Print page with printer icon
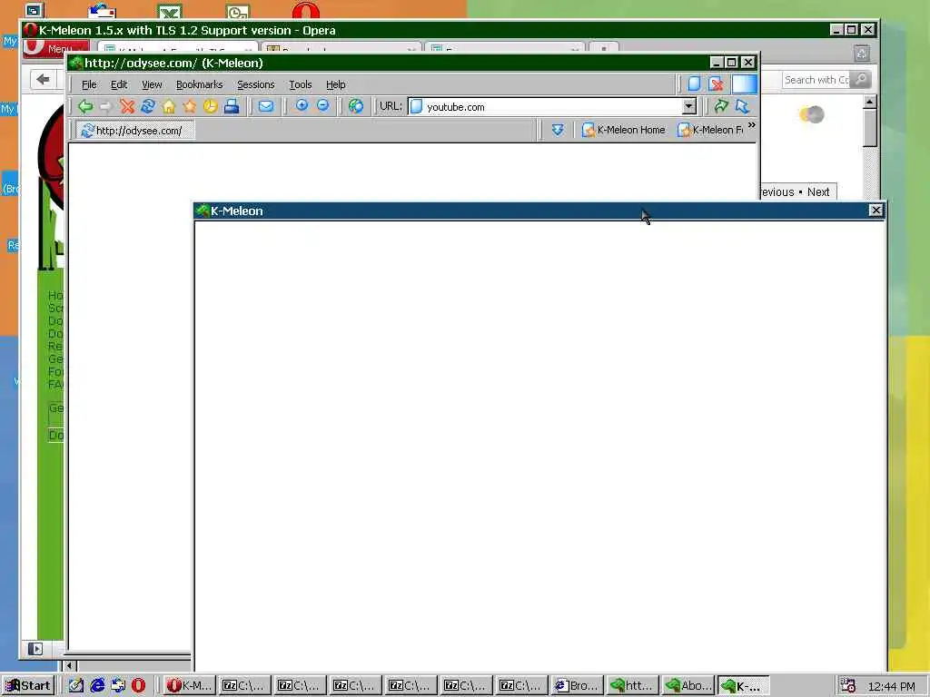 pyautogui.click(x=232, y=107)
